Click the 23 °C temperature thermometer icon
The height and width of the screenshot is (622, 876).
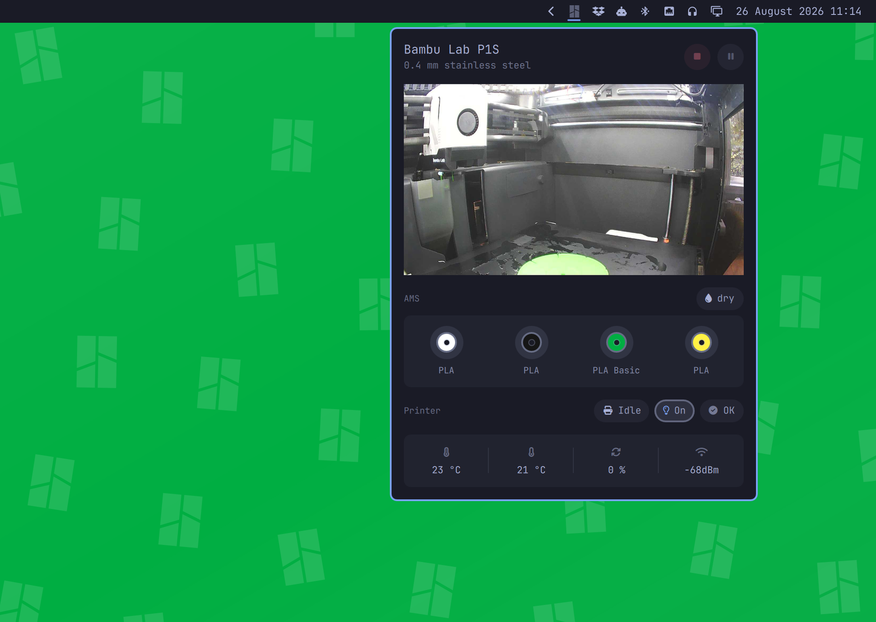[x=446, y=452]
